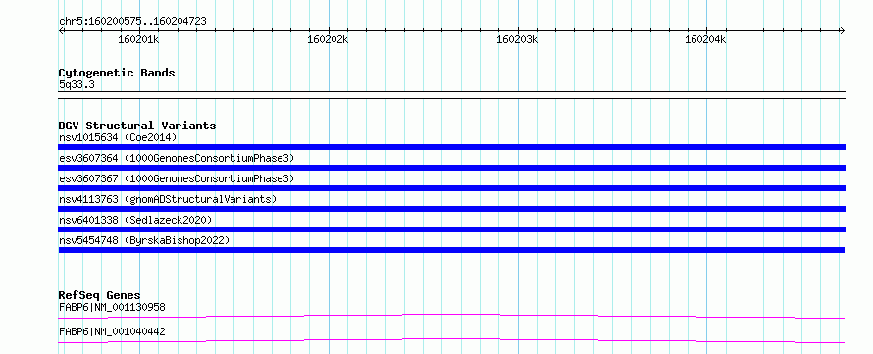Open variant nsv5454748 (ByrskaBishop2022) label
Viewport: 873px width, 354px height.
coord(144,240)
